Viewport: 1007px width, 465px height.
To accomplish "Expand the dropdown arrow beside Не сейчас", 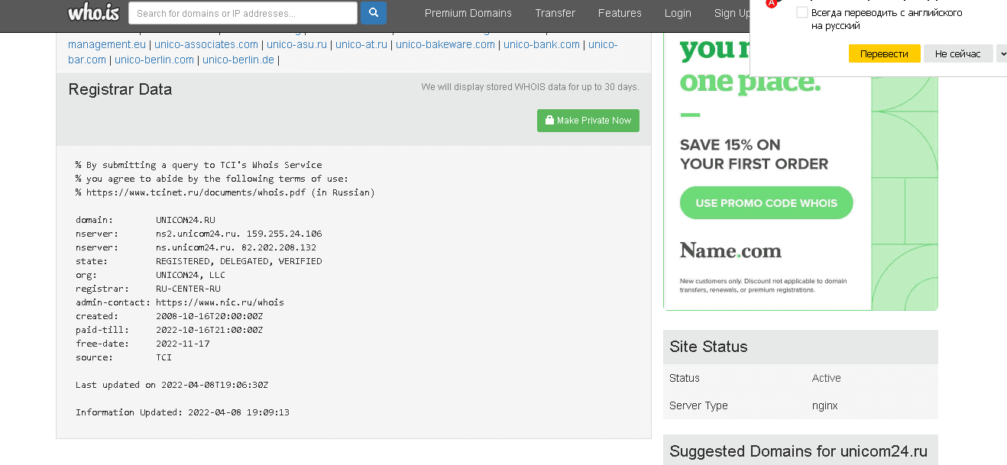I will (x=1001, y=53).
